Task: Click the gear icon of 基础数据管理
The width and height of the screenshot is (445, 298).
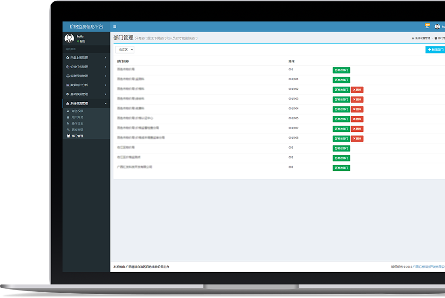Action: pos(67,94)
